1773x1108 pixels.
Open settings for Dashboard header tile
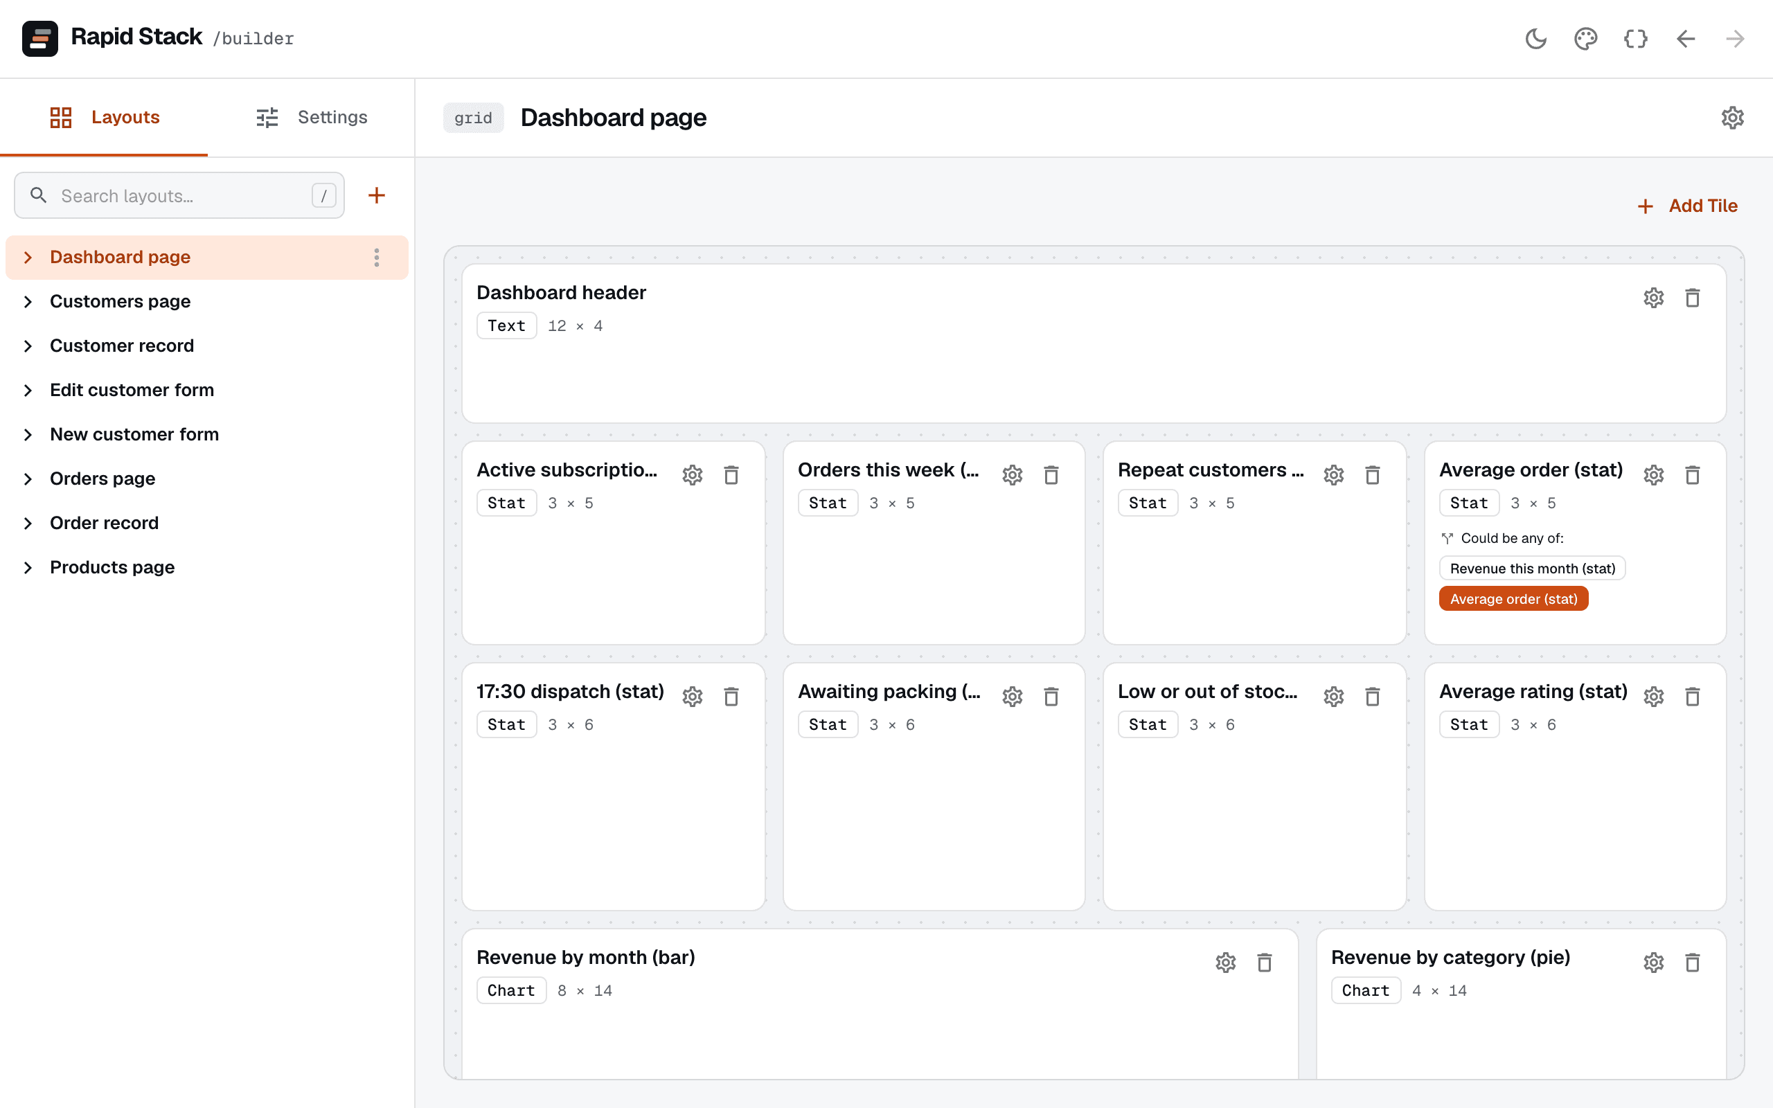click(1654, 298)
